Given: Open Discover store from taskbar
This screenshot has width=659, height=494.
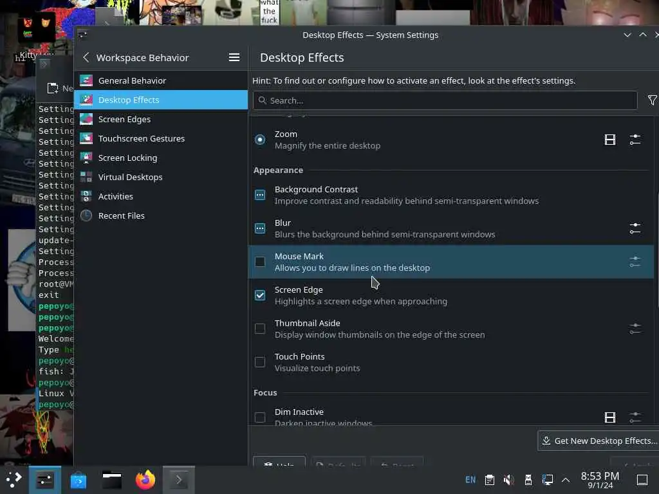Looking at the screenshot, I should point(79,480).
